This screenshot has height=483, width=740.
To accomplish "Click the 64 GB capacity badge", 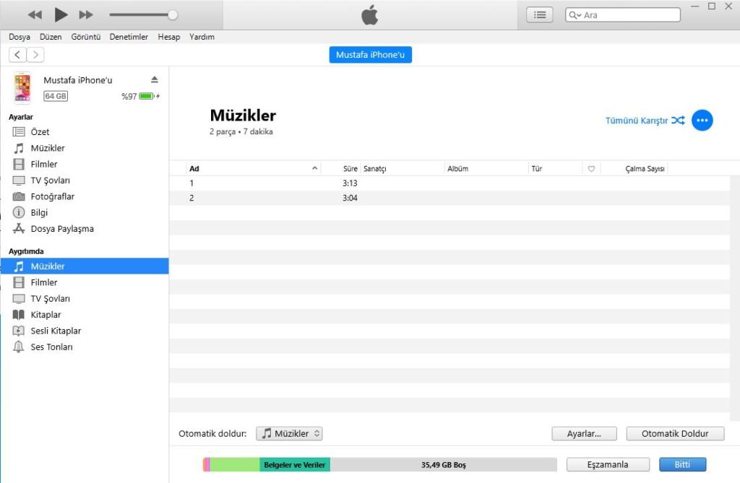I will tap(56, 96).
